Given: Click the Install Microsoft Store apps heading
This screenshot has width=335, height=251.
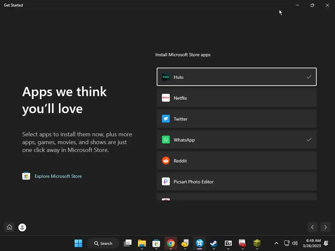Looking at the screenshot, I should (183, 55).
